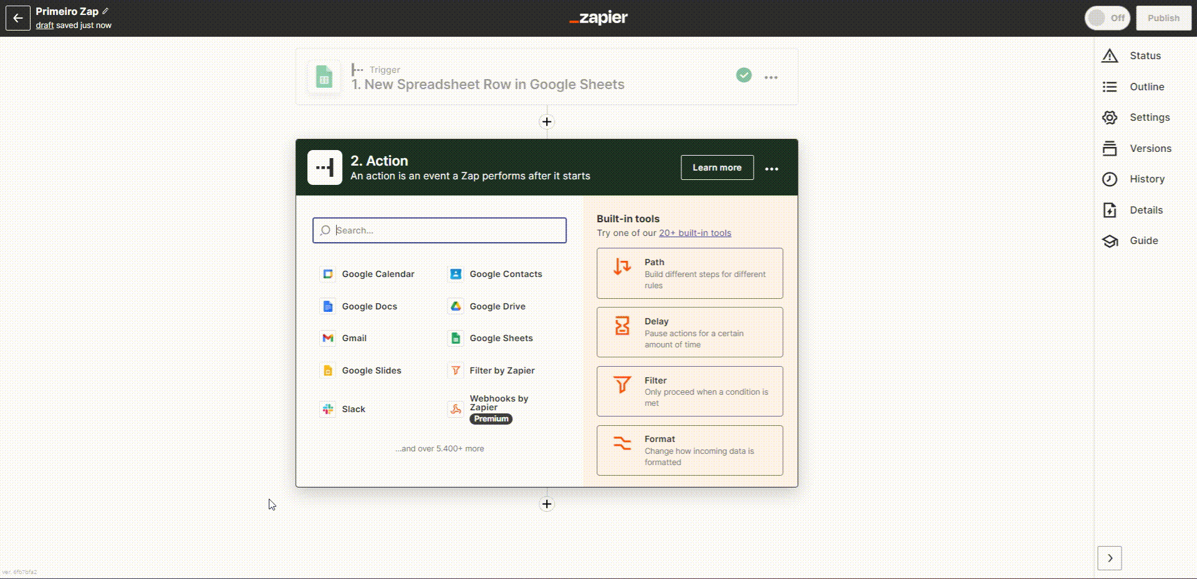
Task: Click the Zapier logo
Action: [598, 18]
